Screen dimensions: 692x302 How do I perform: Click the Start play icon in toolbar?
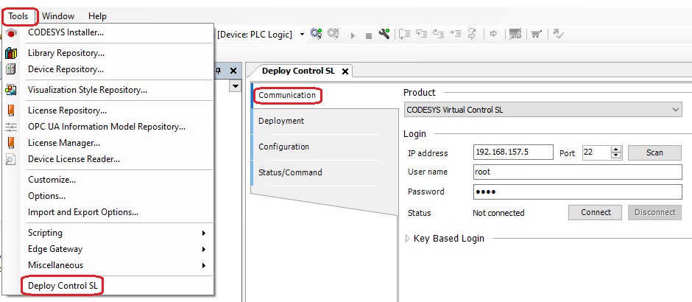point(353,35)
